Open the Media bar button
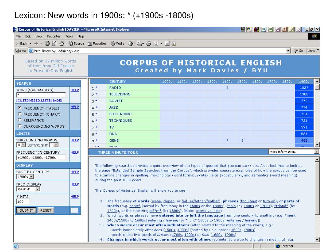This screenshot has width=333, height=250. click(x=117, y=44)
